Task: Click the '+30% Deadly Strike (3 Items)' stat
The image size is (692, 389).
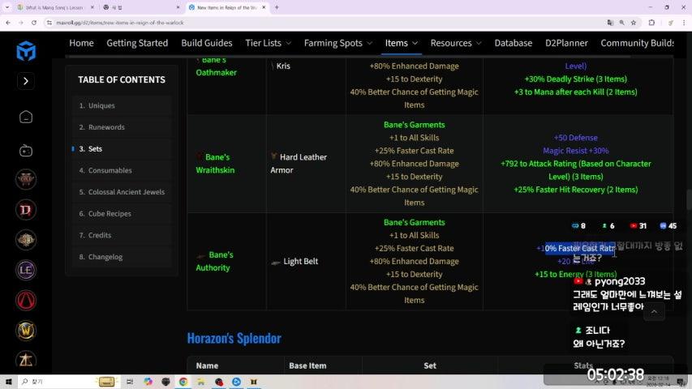Action: pos(575,79)
